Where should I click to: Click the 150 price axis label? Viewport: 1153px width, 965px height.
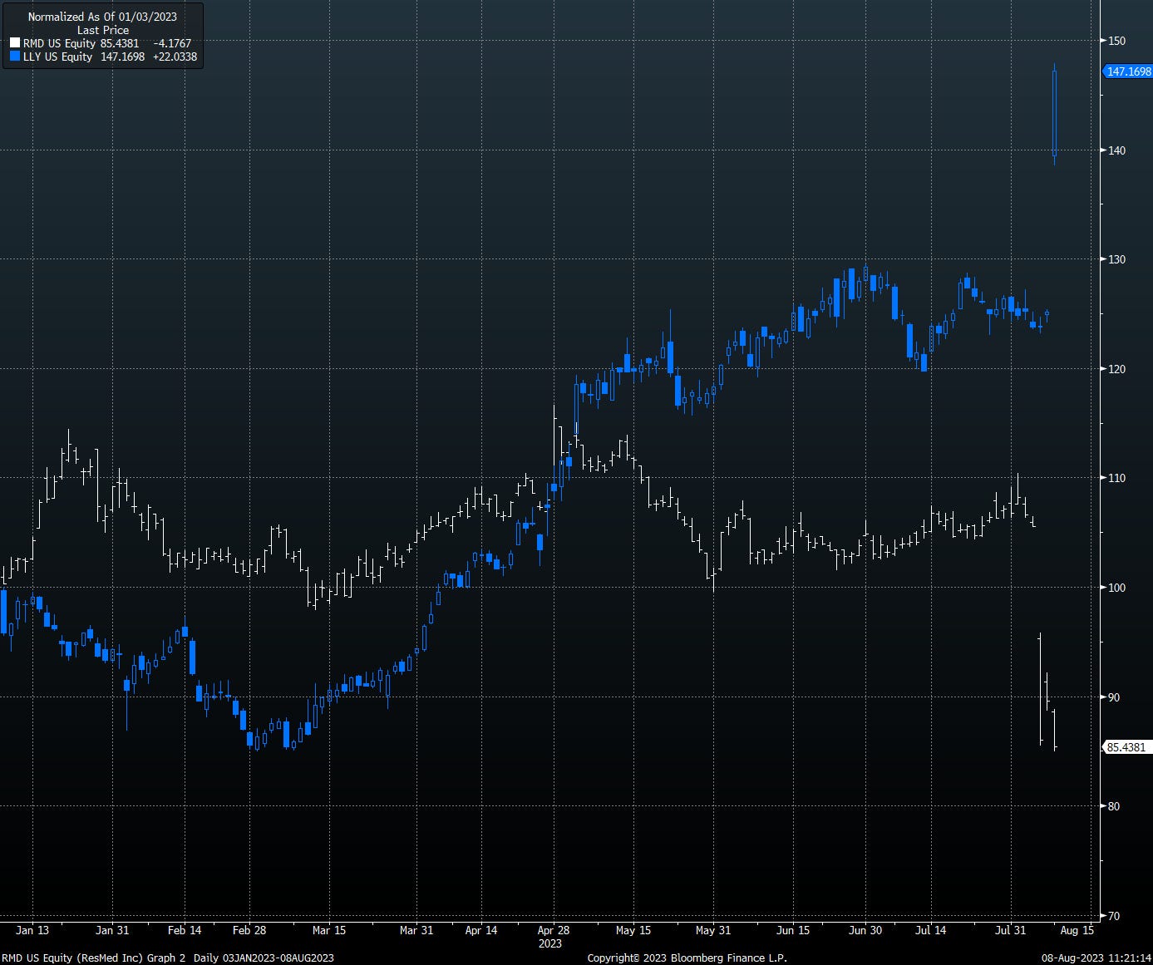(1116, 41)
